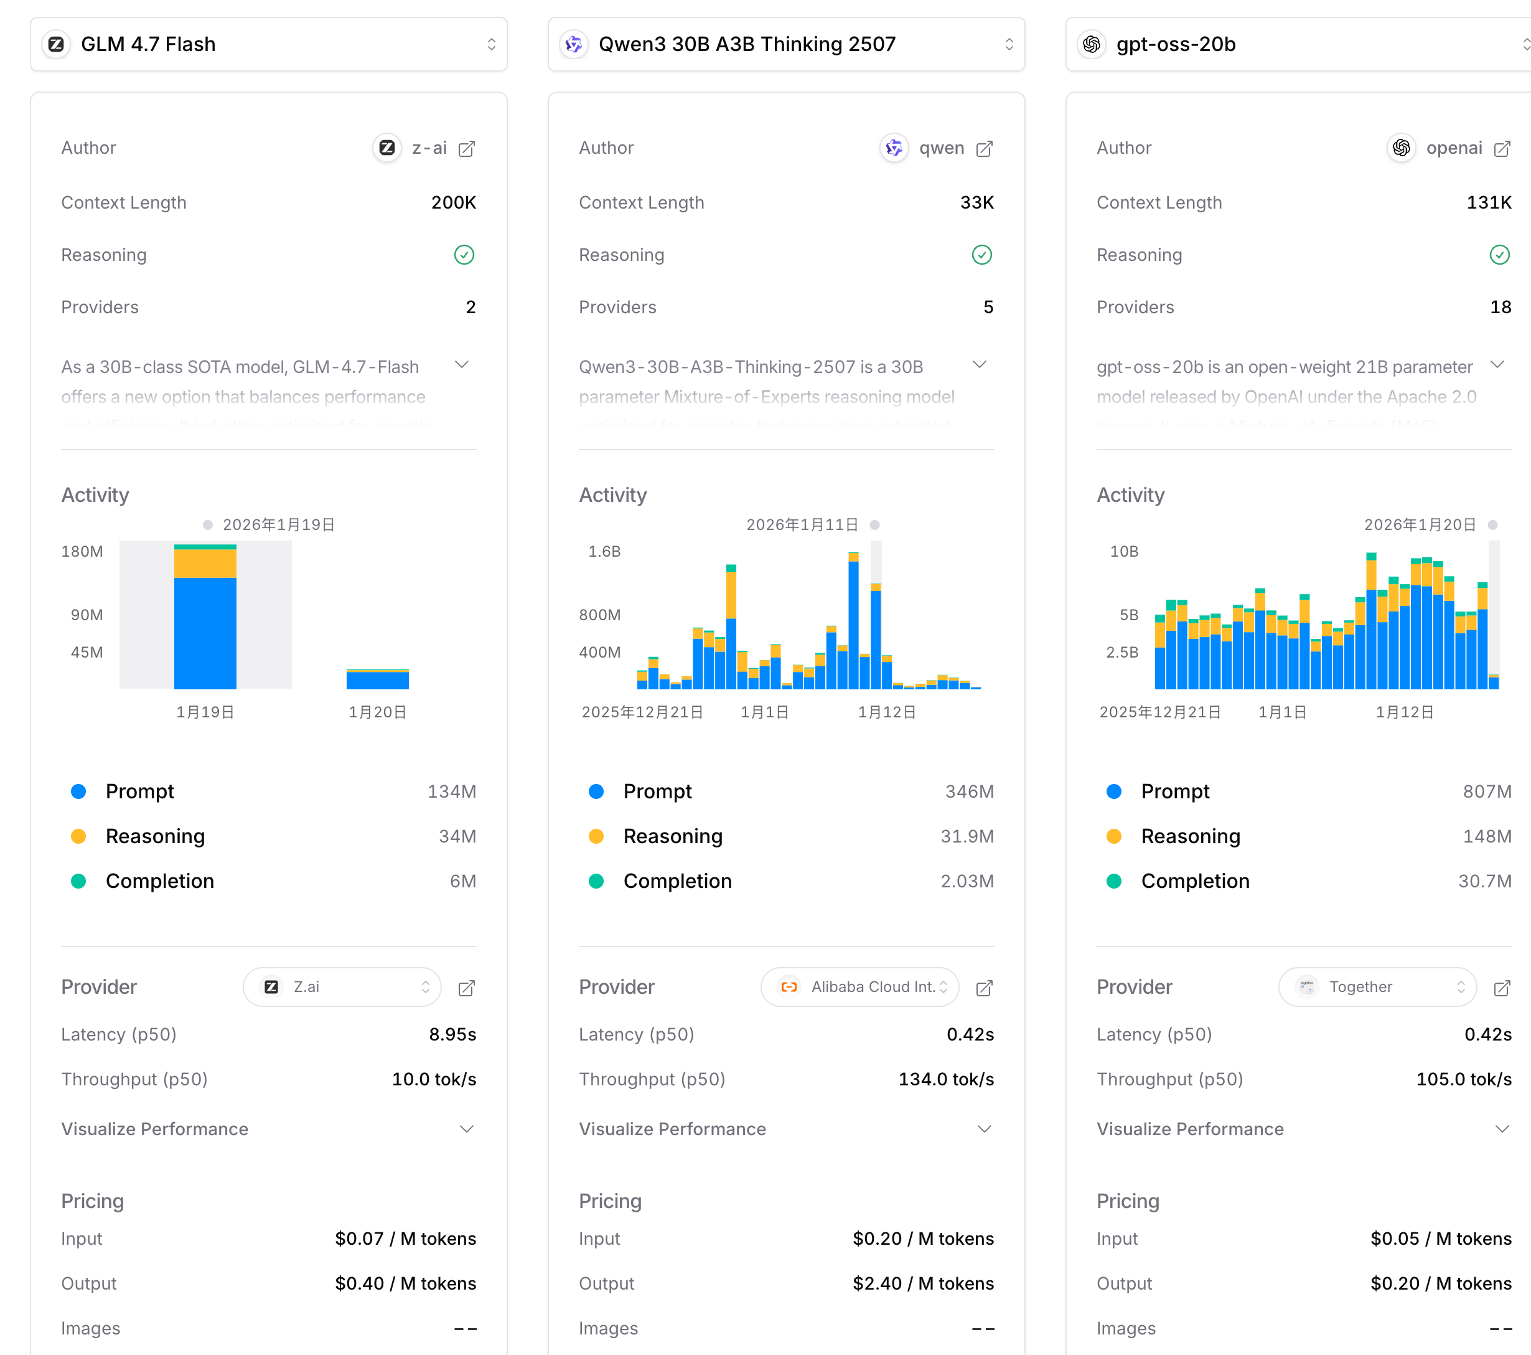The width and height of the screenshot is (1531, 1355).
Task: Click the GLM reasoning green checkmark icon
Action: 464,255
